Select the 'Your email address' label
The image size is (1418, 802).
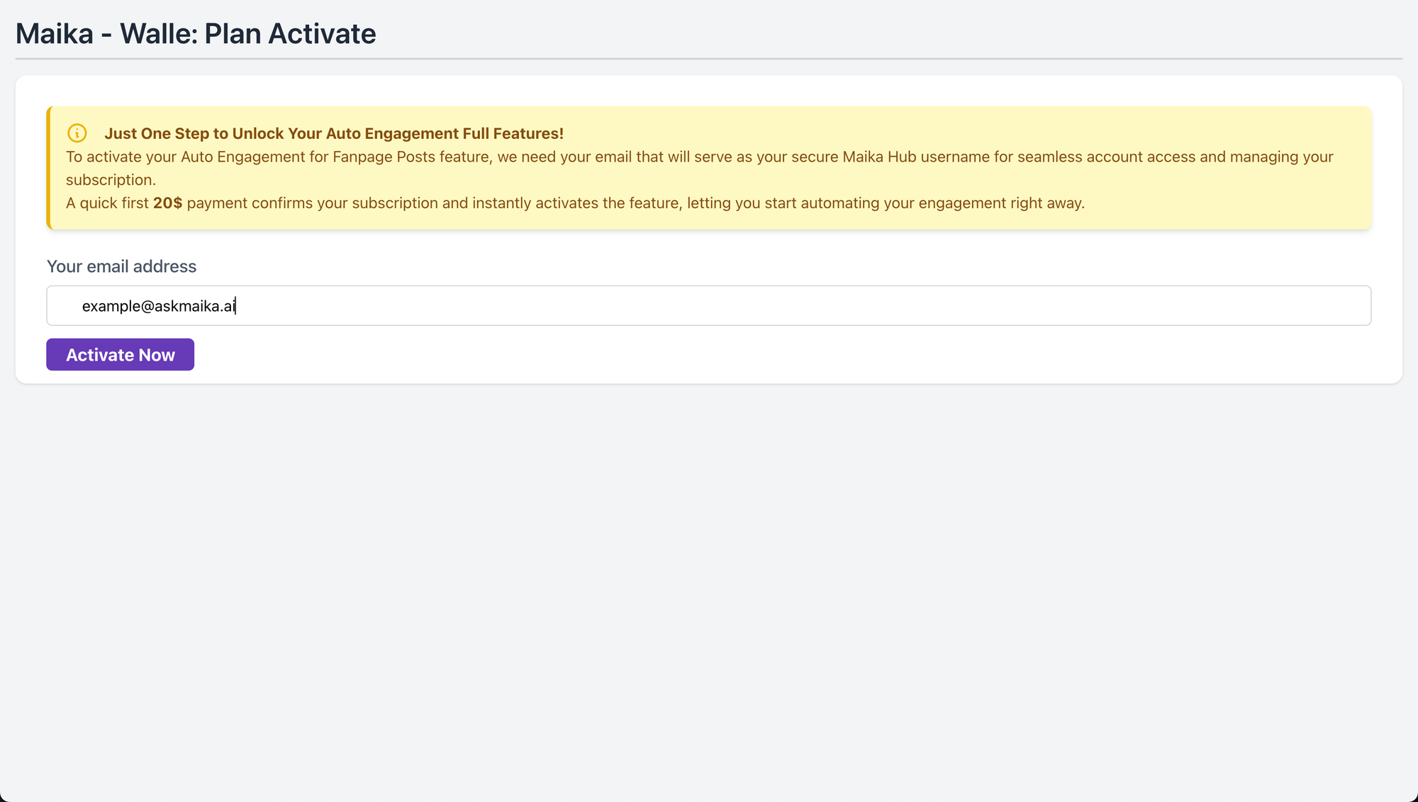coord(121,266)
